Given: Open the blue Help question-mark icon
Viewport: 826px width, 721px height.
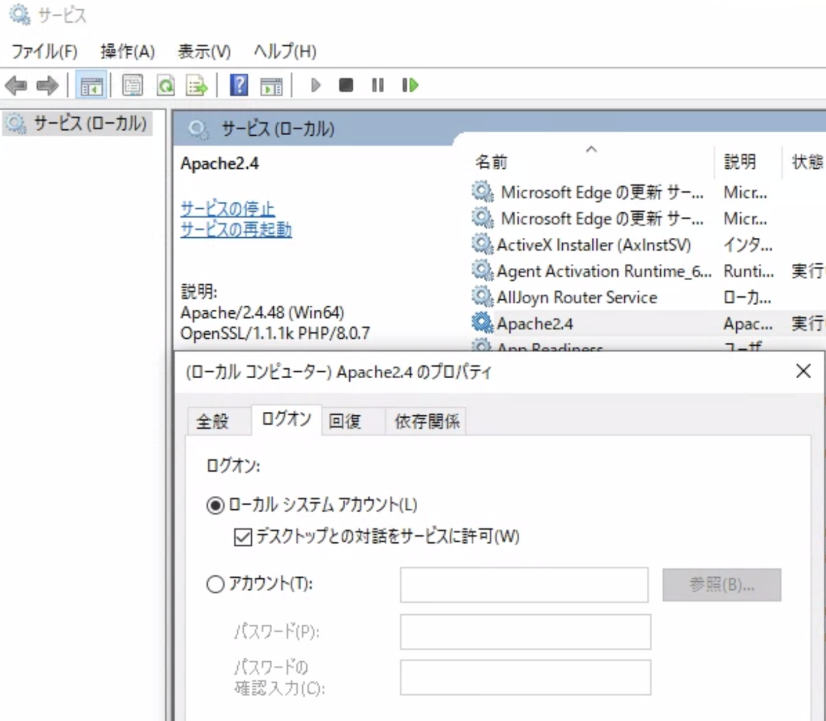Looking at the screenshot, I should [239, 86].
